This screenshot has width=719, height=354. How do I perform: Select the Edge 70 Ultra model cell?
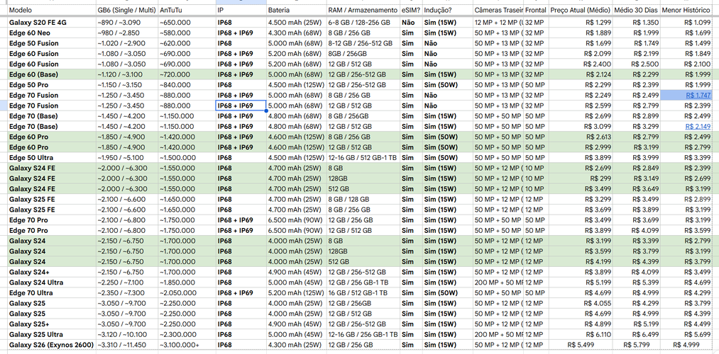pyautogui.click(x=51, y=292)
